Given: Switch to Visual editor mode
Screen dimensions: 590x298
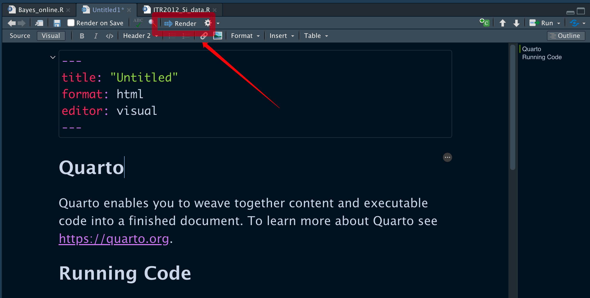Looking at the screenshot, I should click(51, 36).
